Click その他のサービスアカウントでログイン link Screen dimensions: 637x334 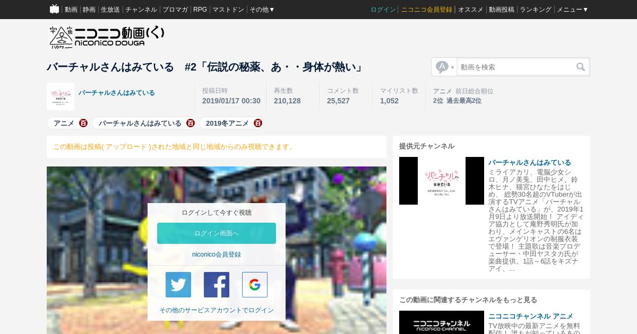(217, 310)
